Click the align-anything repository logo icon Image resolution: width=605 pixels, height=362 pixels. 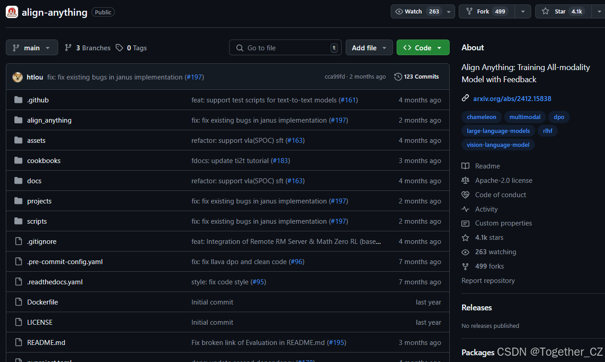coord(12,12)
